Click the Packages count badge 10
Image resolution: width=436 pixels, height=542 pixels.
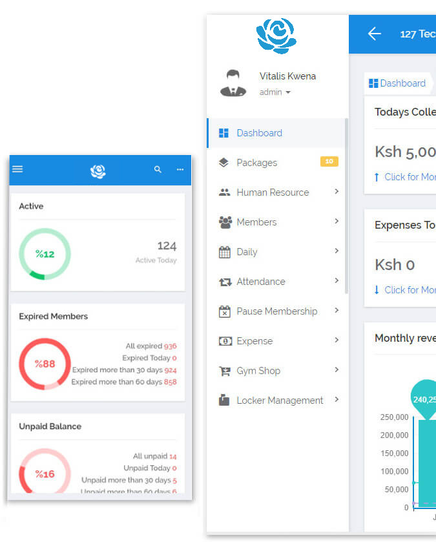pyautogui.click(x=329, y=162)
